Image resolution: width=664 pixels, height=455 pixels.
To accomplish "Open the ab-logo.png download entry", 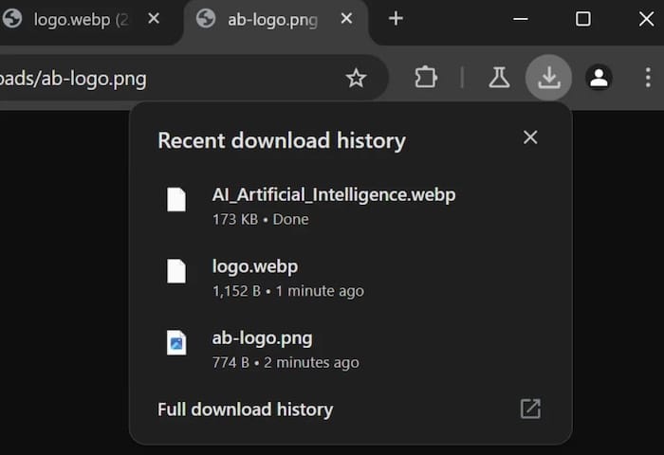I will (x=351, y=350).
